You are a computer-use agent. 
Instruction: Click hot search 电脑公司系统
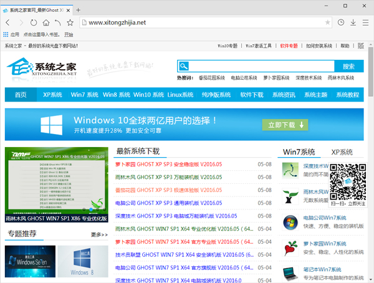click(244, 78)
